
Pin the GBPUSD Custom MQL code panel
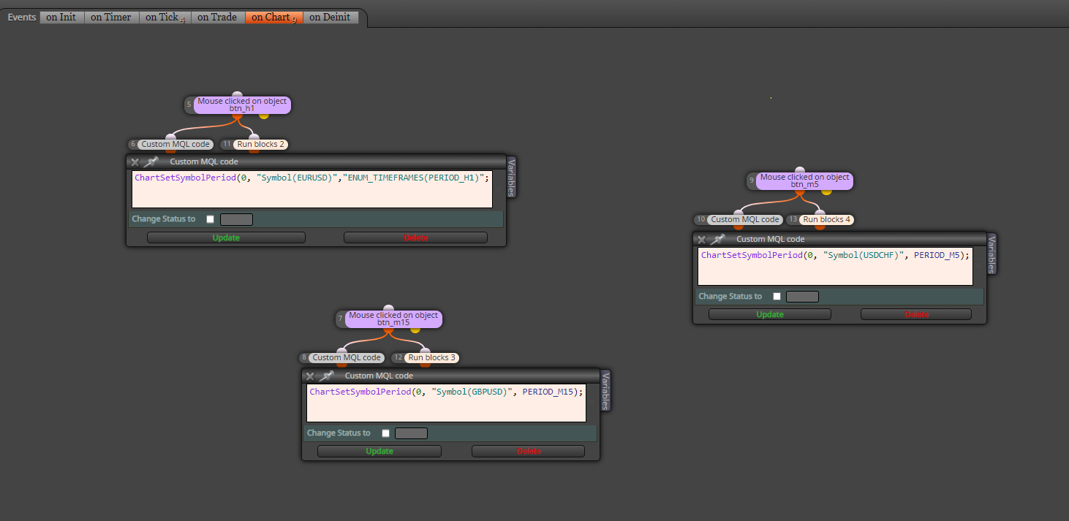(325, 376)
